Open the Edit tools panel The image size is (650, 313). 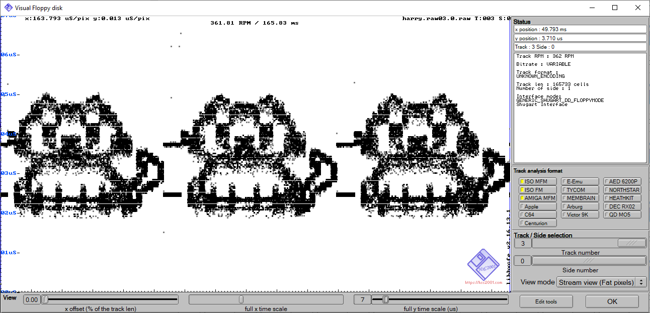pyautogui.click(x=546, y=301)
